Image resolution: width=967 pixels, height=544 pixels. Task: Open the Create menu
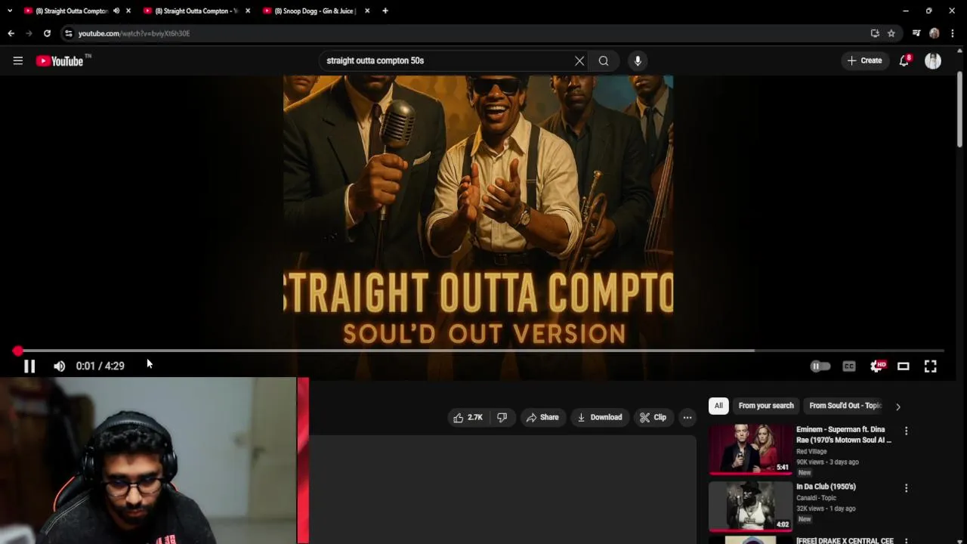coord(864,60)
